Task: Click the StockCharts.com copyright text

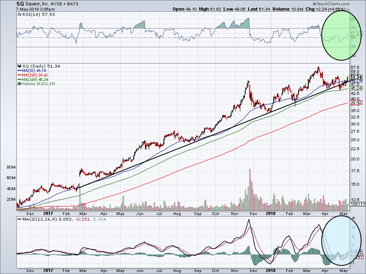Action: [331, 4]
